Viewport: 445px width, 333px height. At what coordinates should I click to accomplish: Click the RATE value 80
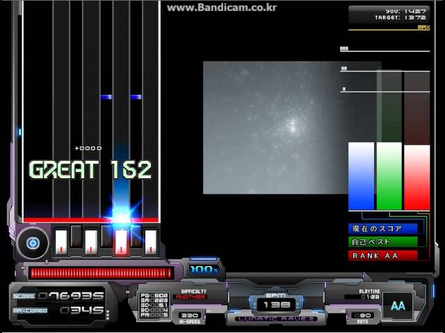pyautogui.click(x=363, y=316)
